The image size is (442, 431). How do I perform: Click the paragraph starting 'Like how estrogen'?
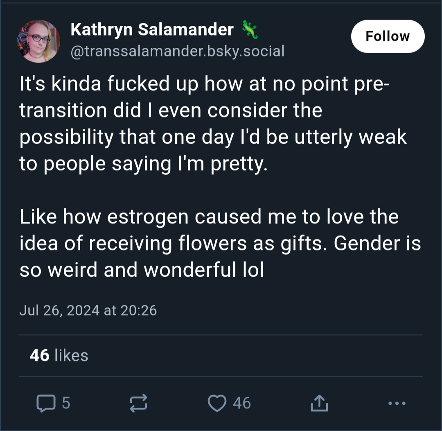point(220,243)
